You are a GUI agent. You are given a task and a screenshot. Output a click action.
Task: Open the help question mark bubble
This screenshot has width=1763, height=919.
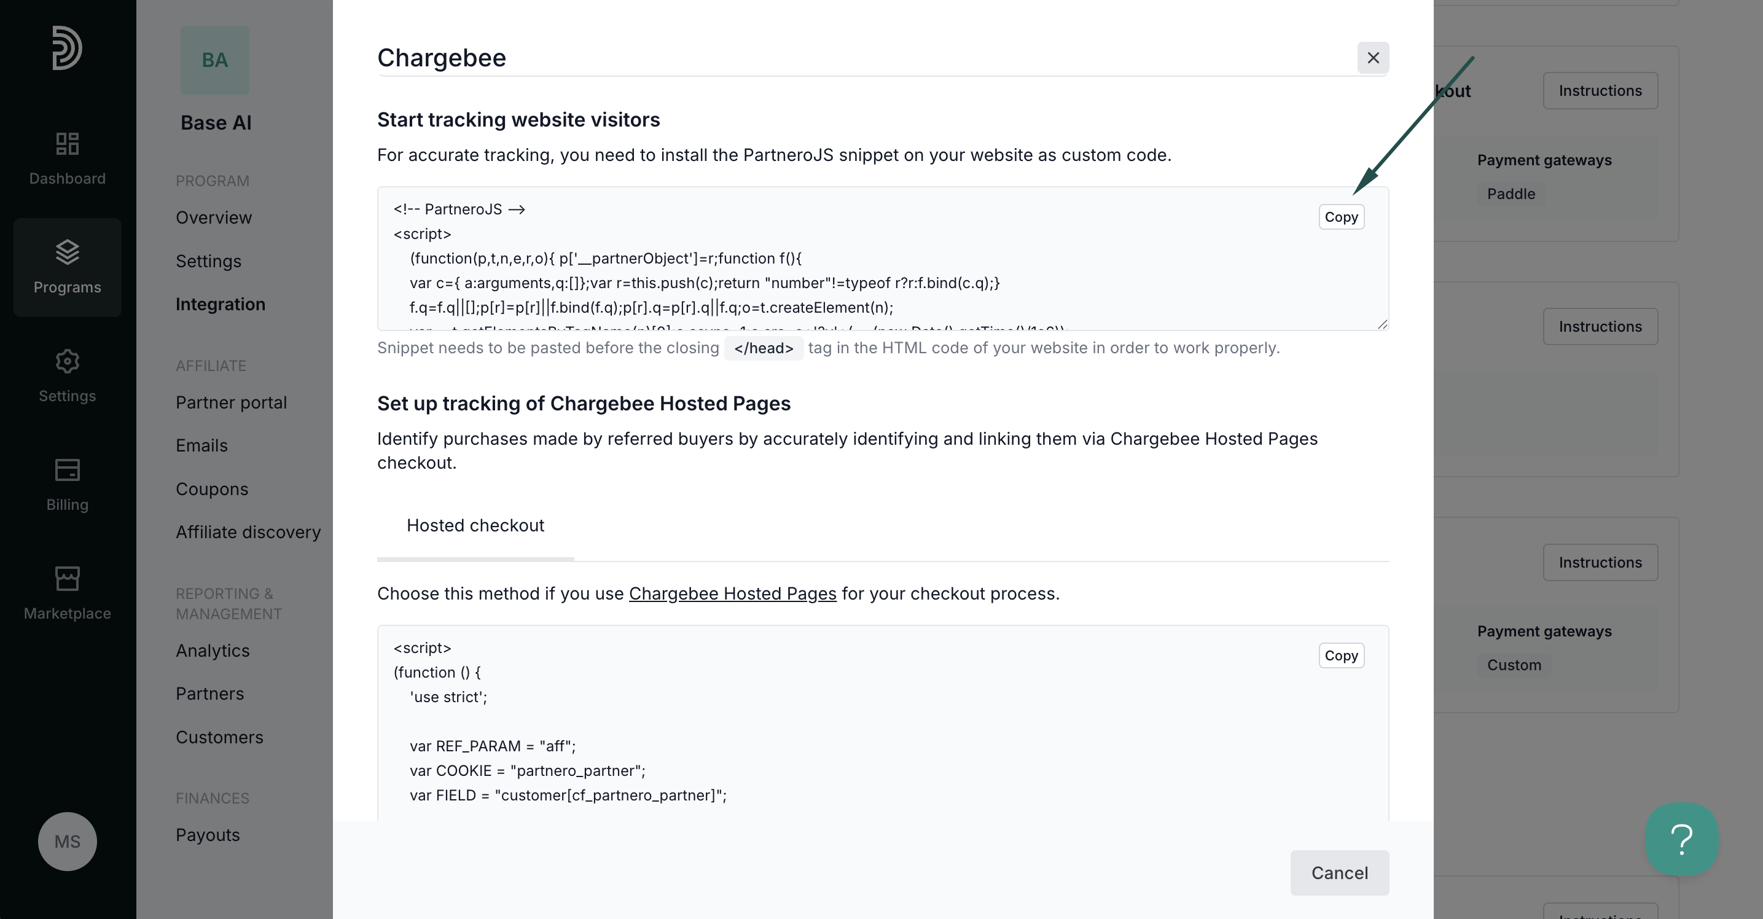pos(1681,839)
